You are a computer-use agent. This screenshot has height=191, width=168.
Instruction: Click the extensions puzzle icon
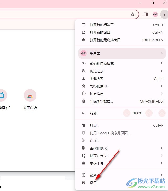[84, 94]
